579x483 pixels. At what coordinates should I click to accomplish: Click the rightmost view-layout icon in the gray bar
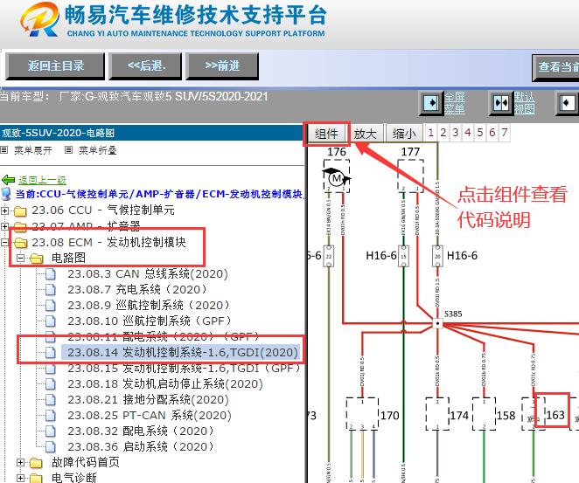[x=567, y=103]
